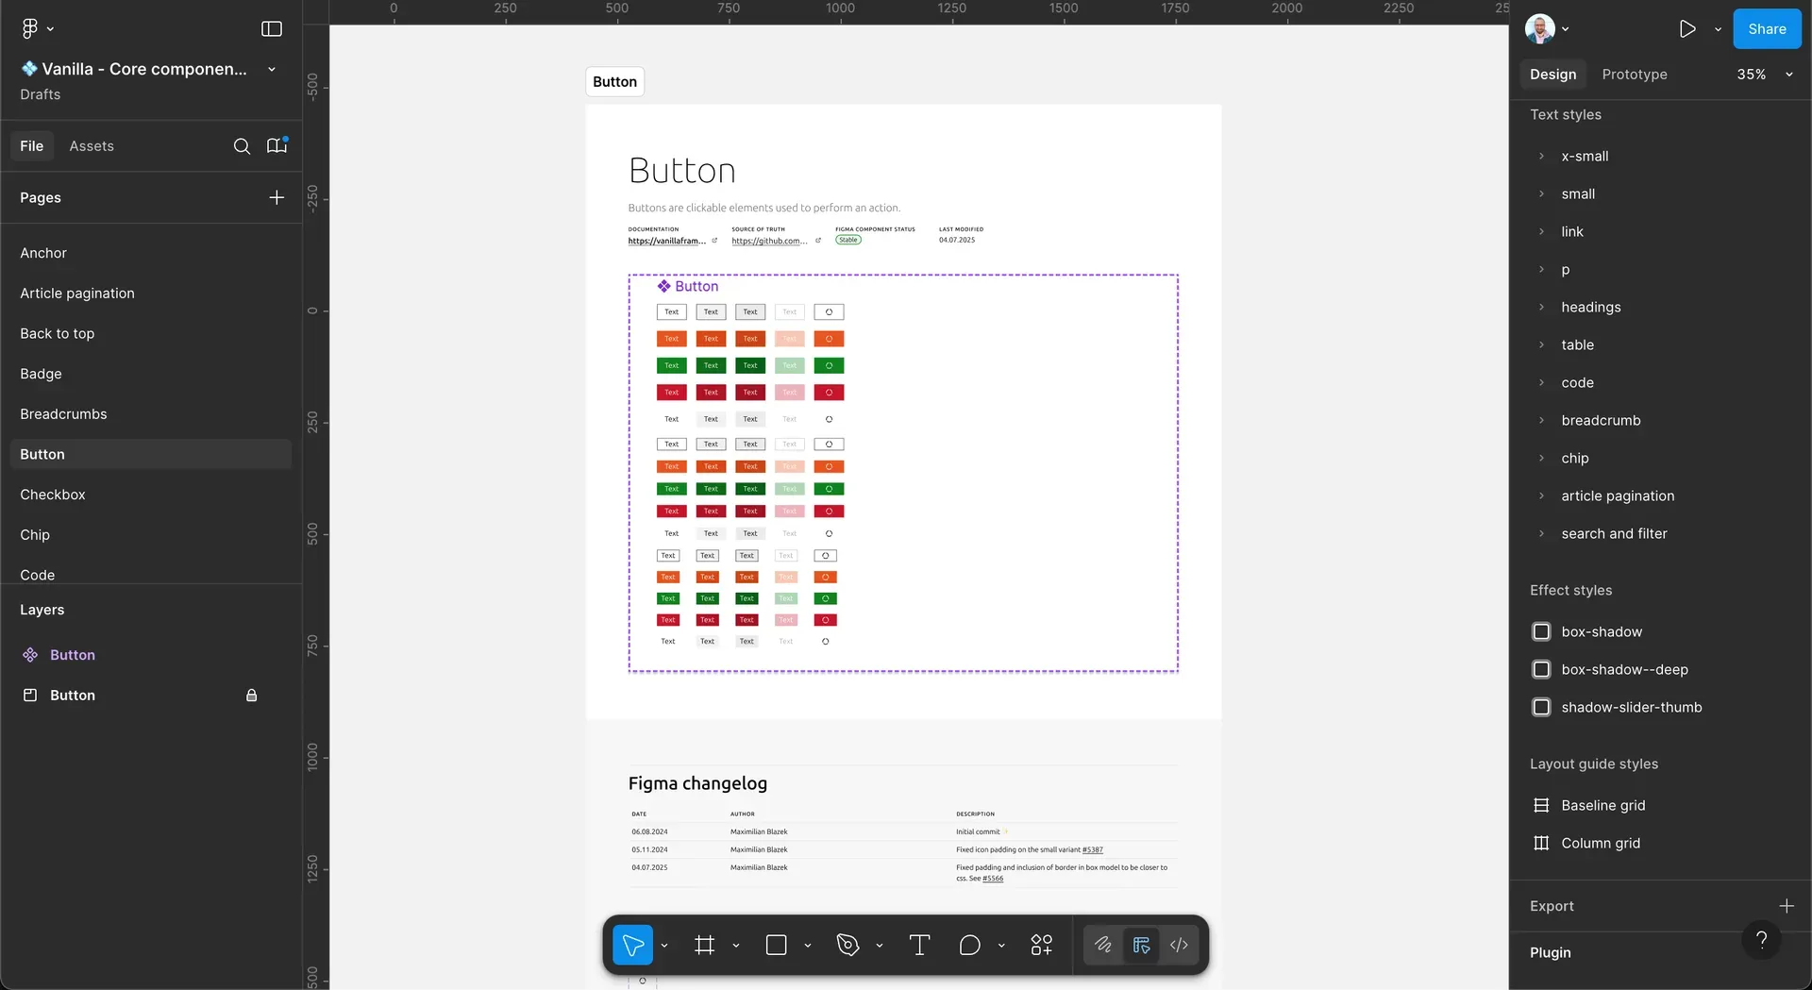Open the zoom level 35% dropdown
Screen dimensions: 1812x990
[1761, 74]
